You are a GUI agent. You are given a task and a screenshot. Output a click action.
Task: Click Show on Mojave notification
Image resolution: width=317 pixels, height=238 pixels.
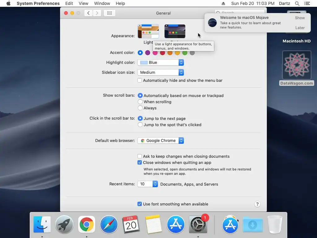tap(300, 18)
